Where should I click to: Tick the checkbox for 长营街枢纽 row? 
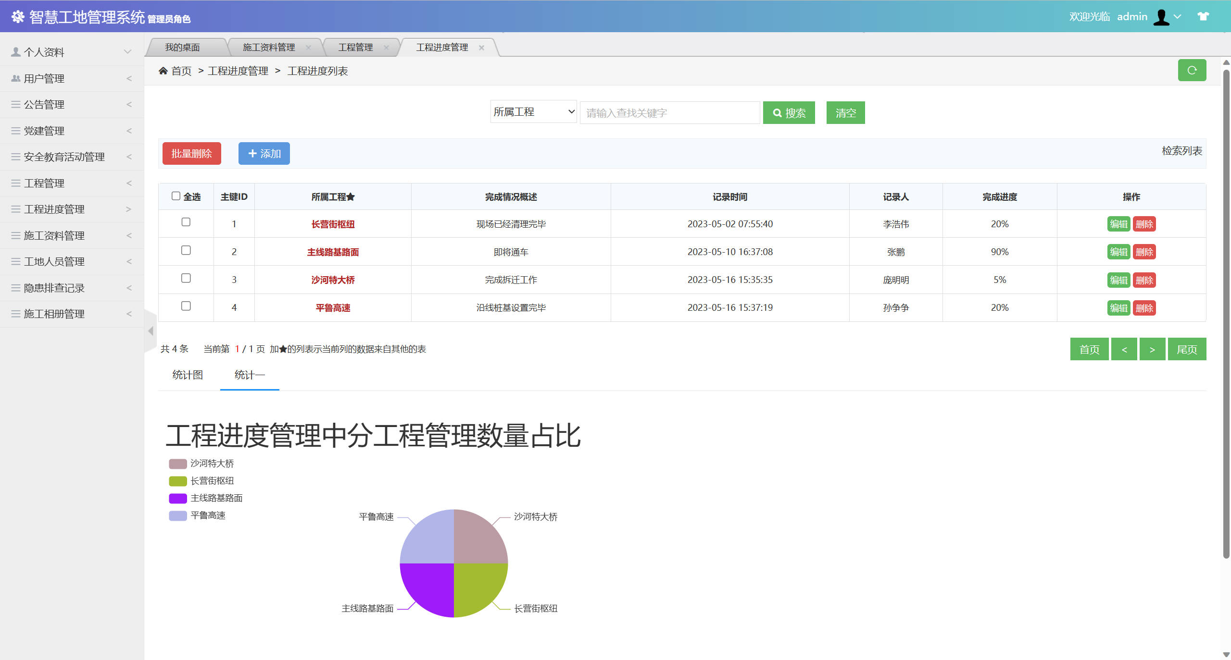[186, 222]
